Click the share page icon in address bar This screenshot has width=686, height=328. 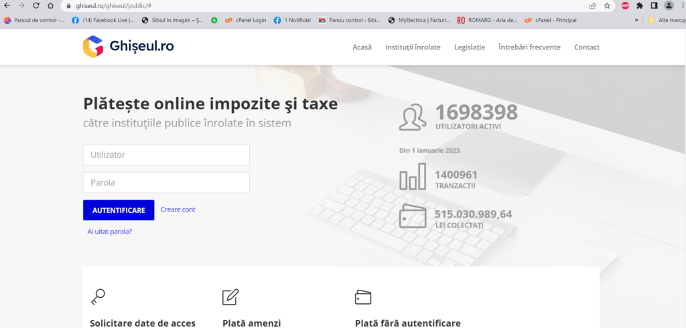(592, 5)
